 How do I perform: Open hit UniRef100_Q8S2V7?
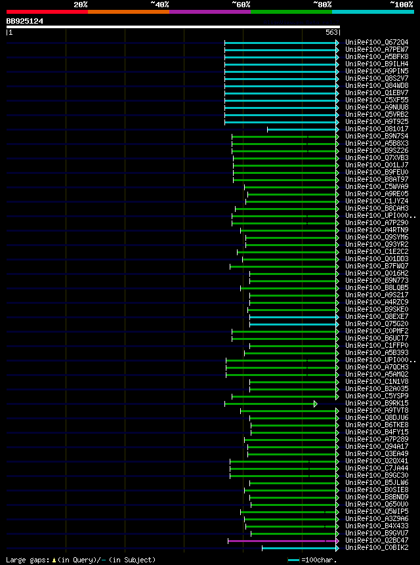click(x=377, y=79)
